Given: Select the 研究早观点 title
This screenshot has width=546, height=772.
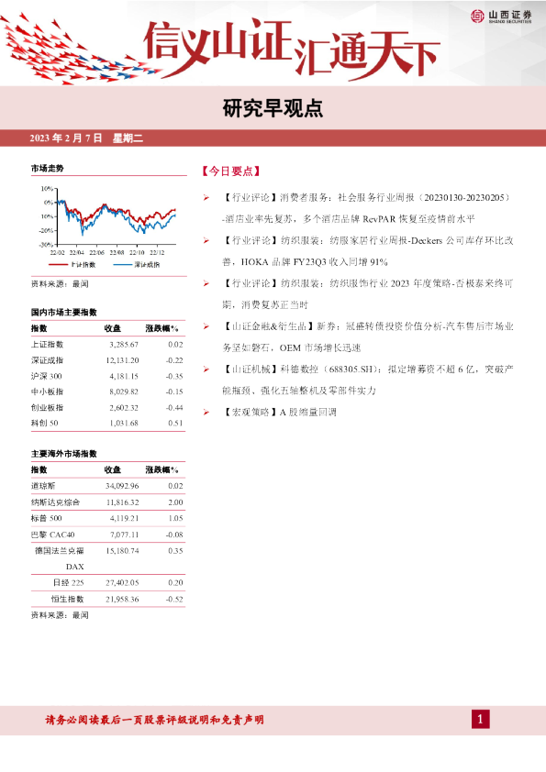Looking at the screenshot, I should [x=273, y=109].
